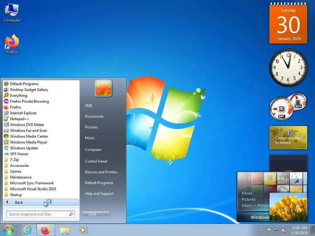
Task: Click the tulips Slide Show gadget
Action: (x=288, y=207)
